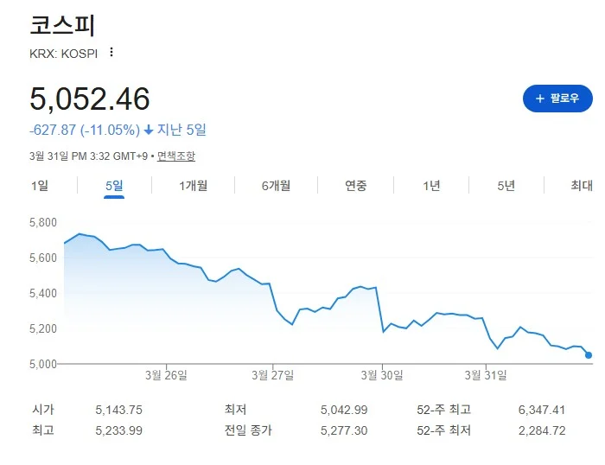Screen dimensions: 605x465
Task: Click the plus icon in 팔로우 button
Action: 540,99
